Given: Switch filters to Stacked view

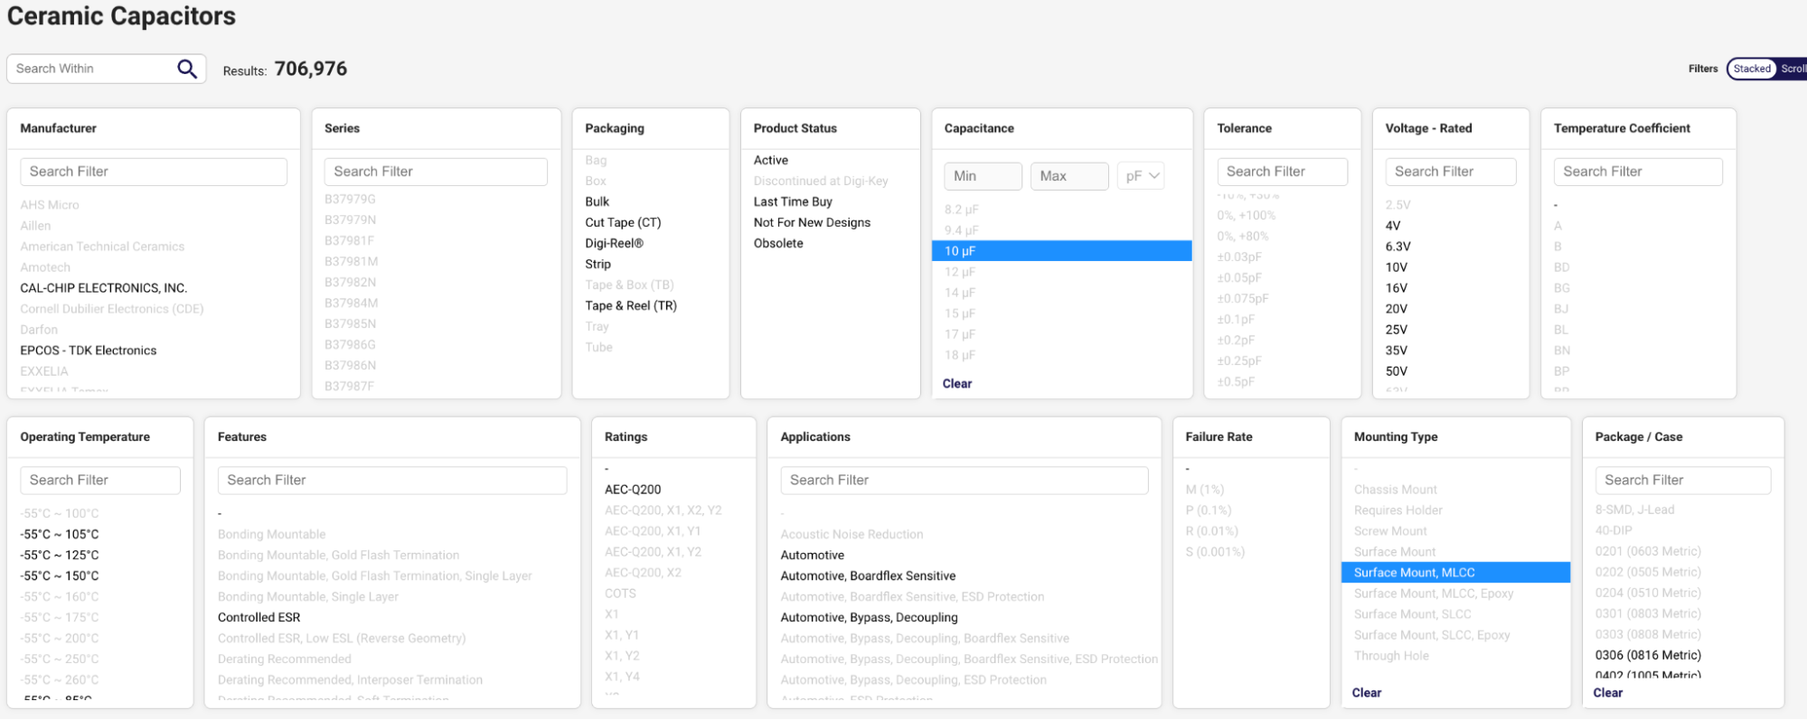Looking at the screenshot, I should pyautogui.click(x=1752, y=69).
